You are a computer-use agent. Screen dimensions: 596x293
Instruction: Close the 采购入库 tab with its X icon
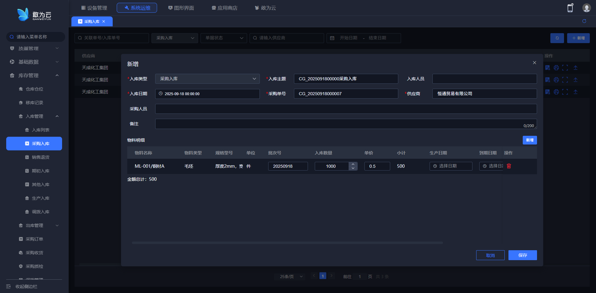[104, 21]
